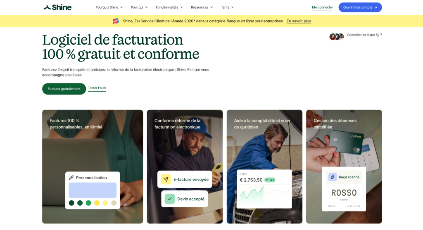
Task: Select the saturated yellow color swatch
Action: [97, 203]
